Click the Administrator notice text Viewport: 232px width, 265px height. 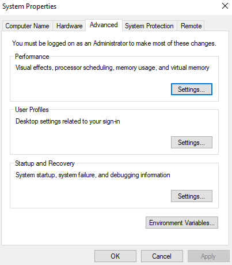[x=114, y=43]
